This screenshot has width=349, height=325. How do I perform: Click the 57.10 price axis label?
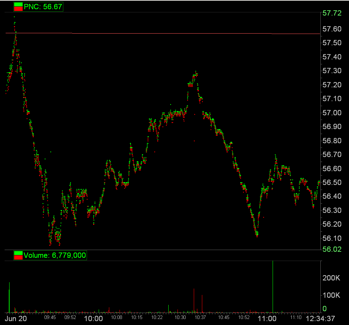click(332, 99)
